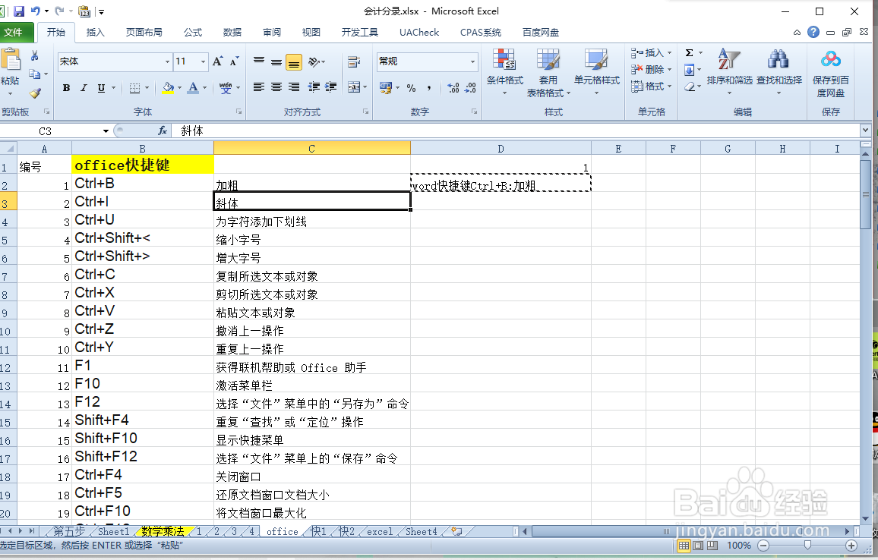Click the text orientation icon
This screenshot has height=560, width=878.
point(314,62)
